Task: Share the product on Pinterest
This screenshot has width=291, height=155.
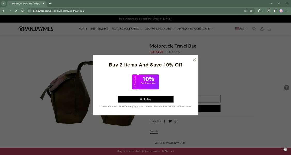Action: pos(176,121)
